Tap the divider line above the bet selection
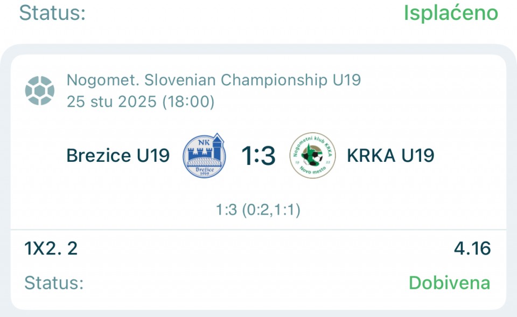Screen dimensions: 517x317 tap(258, 230)
